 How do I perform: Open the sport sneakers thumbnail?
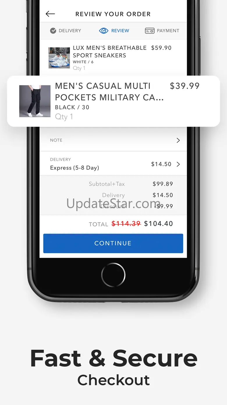[x=59, y=58]
